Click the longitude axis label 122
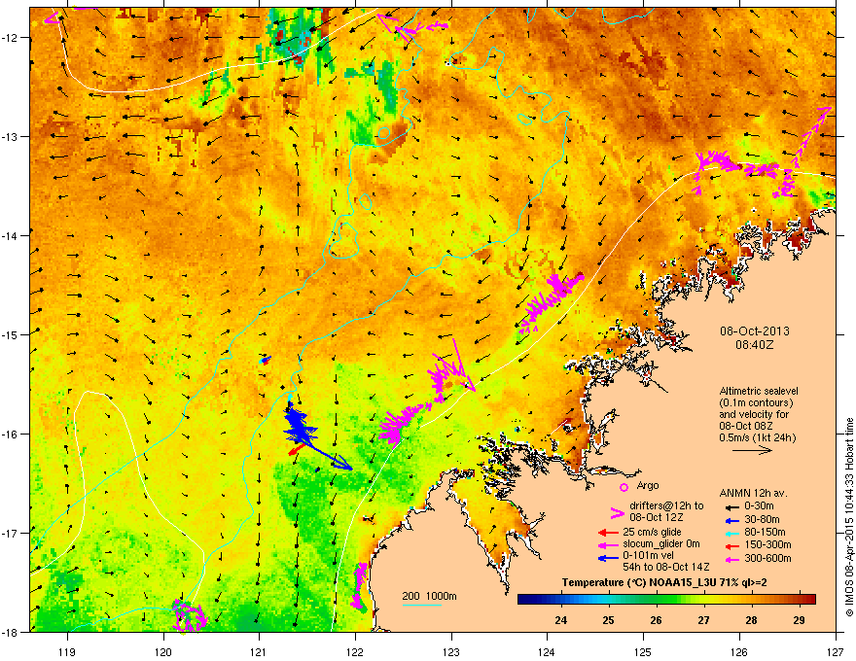Screen dimensions: 856x661 click(x=355, y=651)
